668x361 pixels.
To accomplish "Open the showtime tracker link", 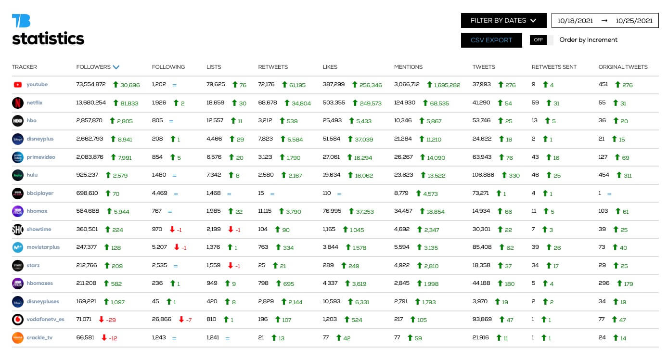I will (x=39, y=230).
